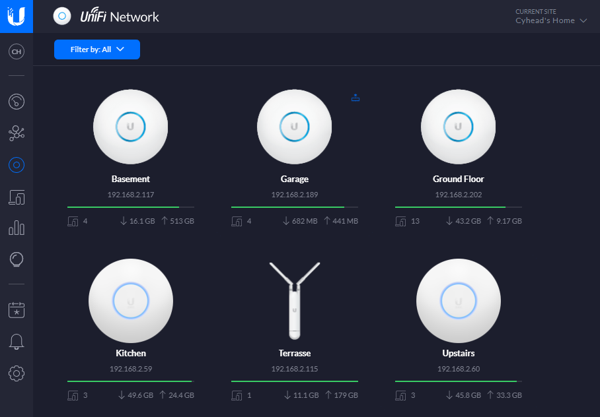
Task: Open the Settings gear icon
Action: click(17, 373)
